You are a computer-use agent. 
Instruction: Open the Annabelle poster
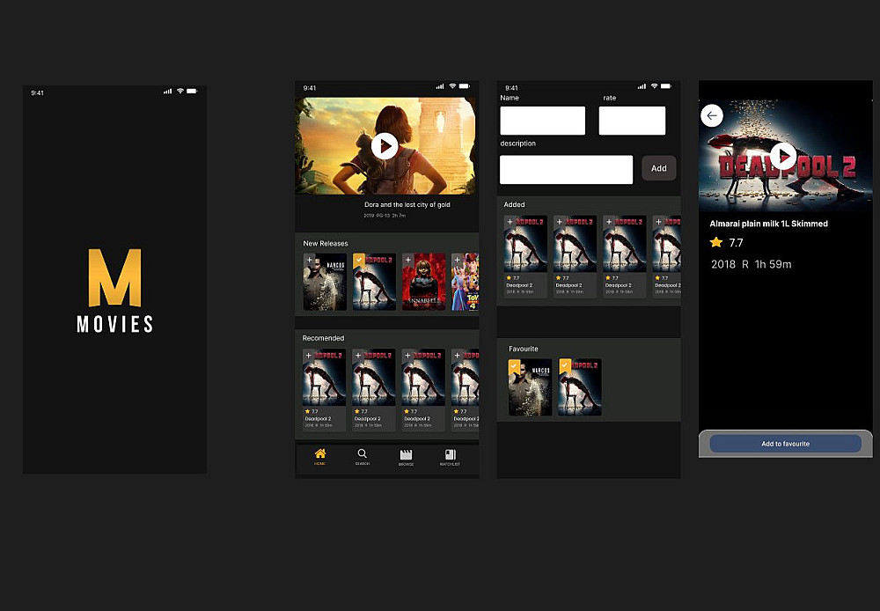pyautogui.click(x=424, y=282)
